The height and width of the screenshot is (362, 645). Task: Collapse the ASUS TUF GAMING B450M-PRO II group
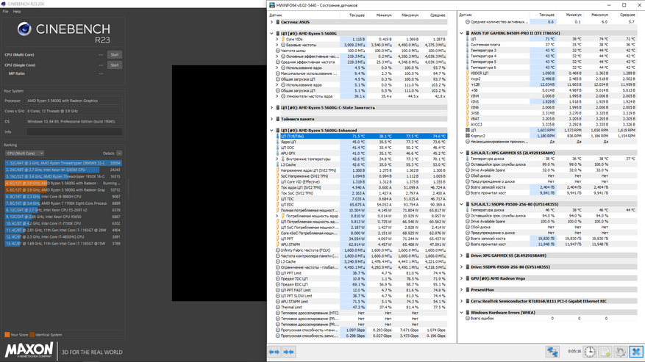point(462,33)
